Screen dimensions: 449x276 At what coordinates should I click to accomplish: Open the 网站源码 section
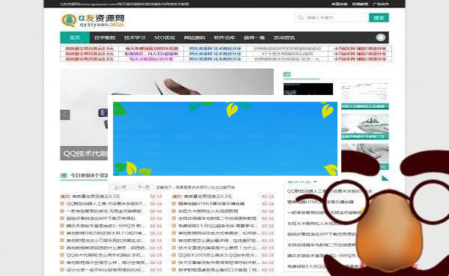click(x=194, y=37)
